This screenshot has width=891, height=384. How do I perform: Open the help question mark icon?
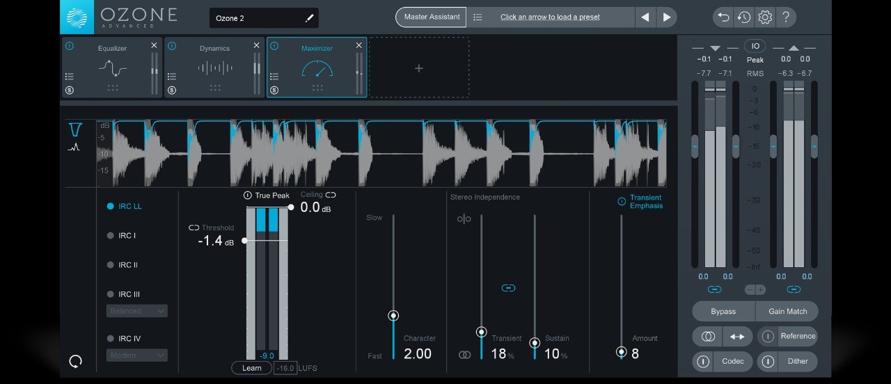(786, 17)
